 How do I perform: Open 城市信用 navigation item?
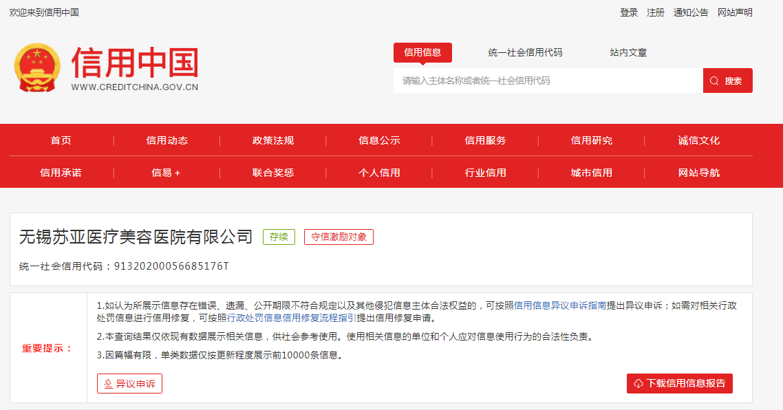click(592, 173)
